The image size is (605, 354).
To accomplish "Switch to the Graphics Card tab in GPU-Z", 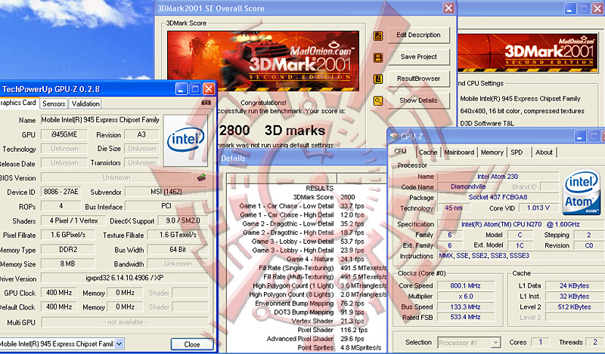I will 18,103.
